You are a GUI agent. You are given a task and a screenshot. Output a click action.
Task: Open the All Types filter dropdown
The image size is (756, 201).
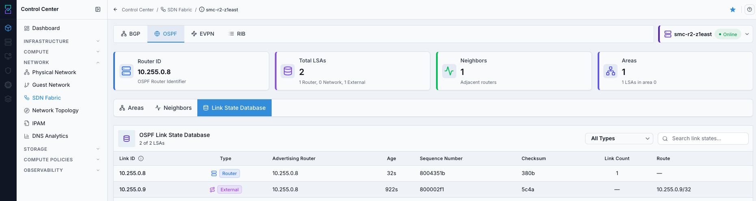[619, 139]
